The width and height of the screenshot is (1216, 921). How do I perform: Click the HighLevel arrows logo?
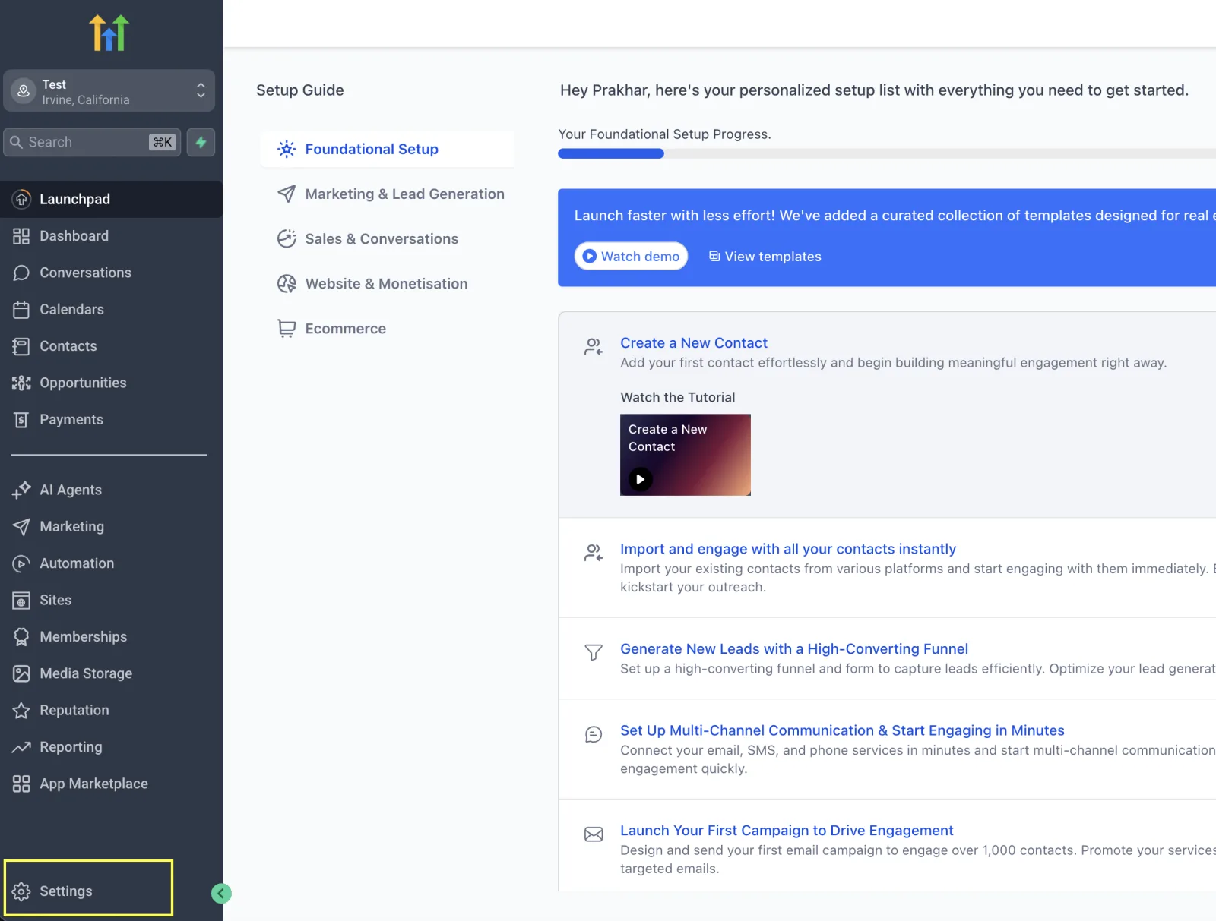tap(109, 33)
